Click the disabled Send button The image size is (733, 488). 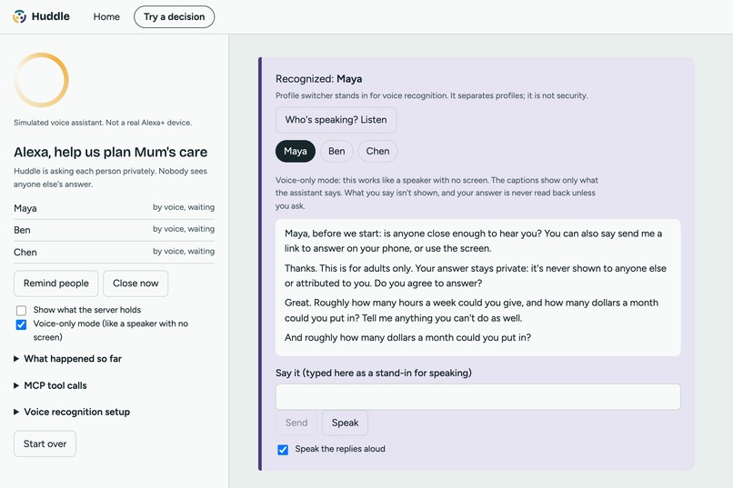click(x=296, y=423)
